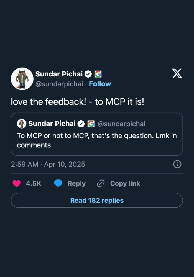Open the tweet info circle icon
Viewport: 194px width, 277px height.
point(177,164)
